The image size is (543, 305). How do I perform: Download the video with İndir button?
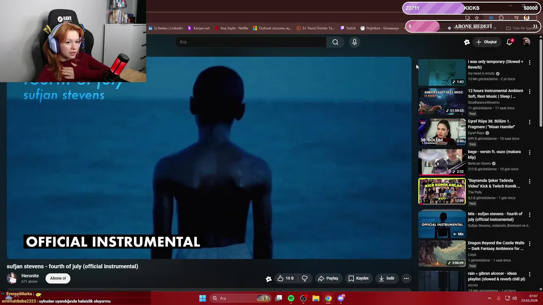386,278
